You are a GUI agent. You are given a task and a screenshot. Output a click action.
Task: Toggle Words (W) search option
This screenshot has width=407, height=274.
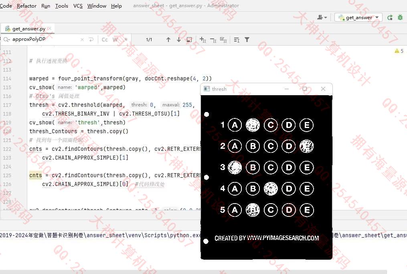115,40
